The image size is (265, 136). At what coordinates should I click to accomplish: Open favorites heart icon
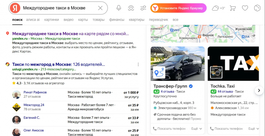[x=245, y=8]
